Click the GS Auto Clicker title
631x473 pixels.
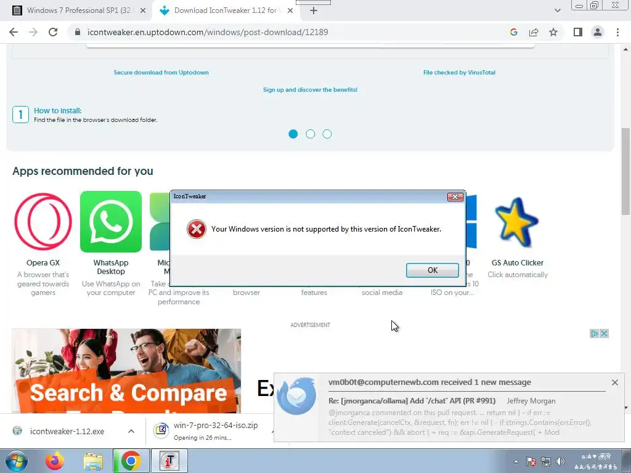tap(518, 262)
